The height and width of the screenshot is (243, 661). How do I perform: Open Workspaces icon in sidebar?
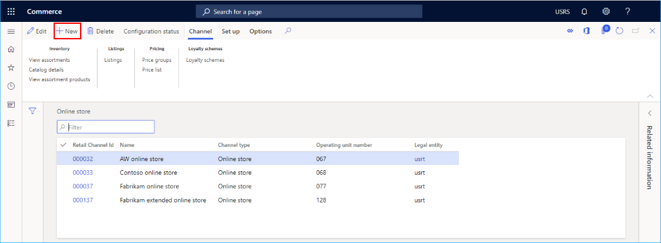(12, 104)
